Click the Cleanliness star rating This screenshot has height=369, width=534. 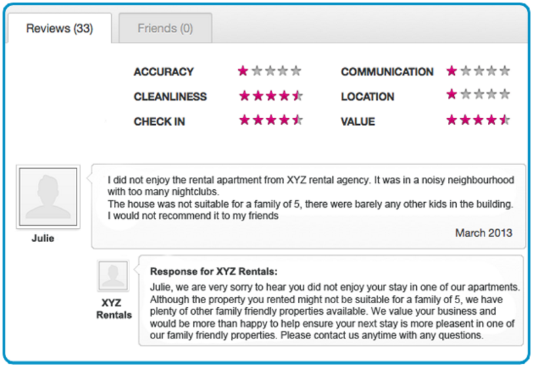point(271,96)
